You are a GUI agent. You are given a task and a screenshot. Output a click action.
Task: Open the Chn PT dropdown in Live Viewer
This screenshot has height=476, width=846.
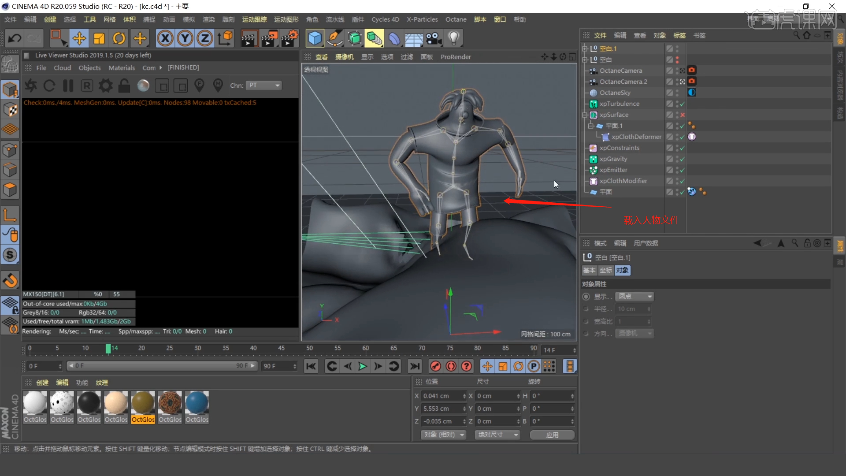tap(263, 86)
